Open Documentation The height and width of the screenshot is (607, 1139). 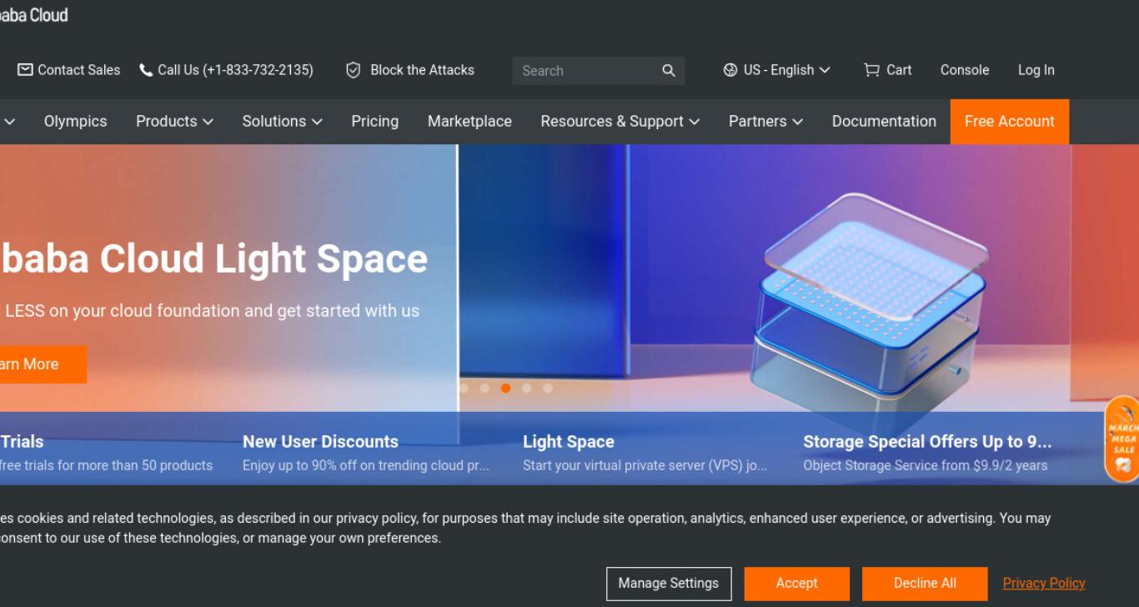884,121
